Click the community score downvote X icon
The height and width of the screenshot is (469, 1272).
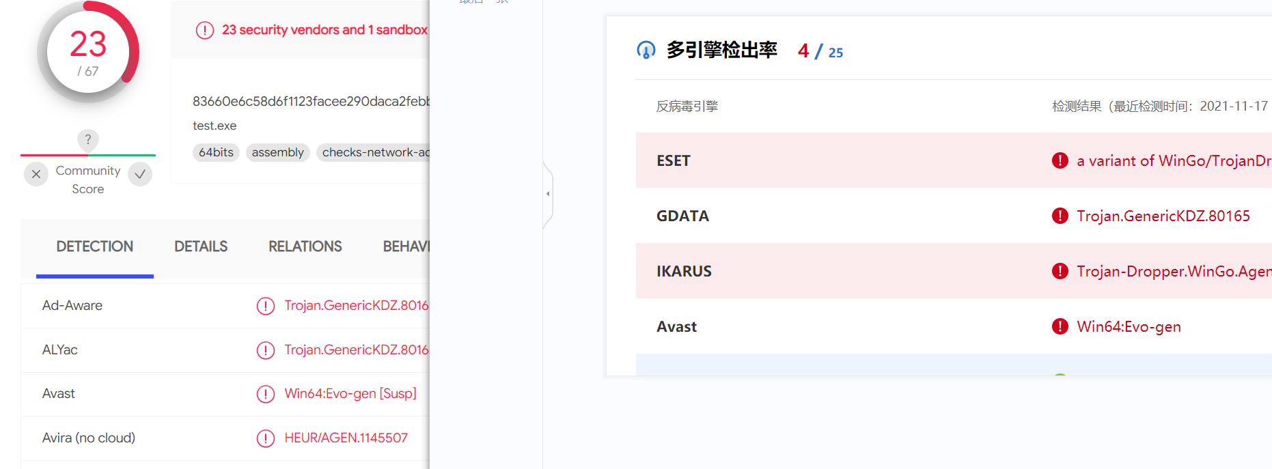coord(36,174)
